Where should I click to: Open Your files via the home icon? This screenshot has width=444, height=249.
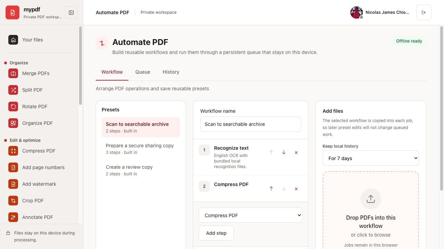pyautogui.click(x=13, y=40)
